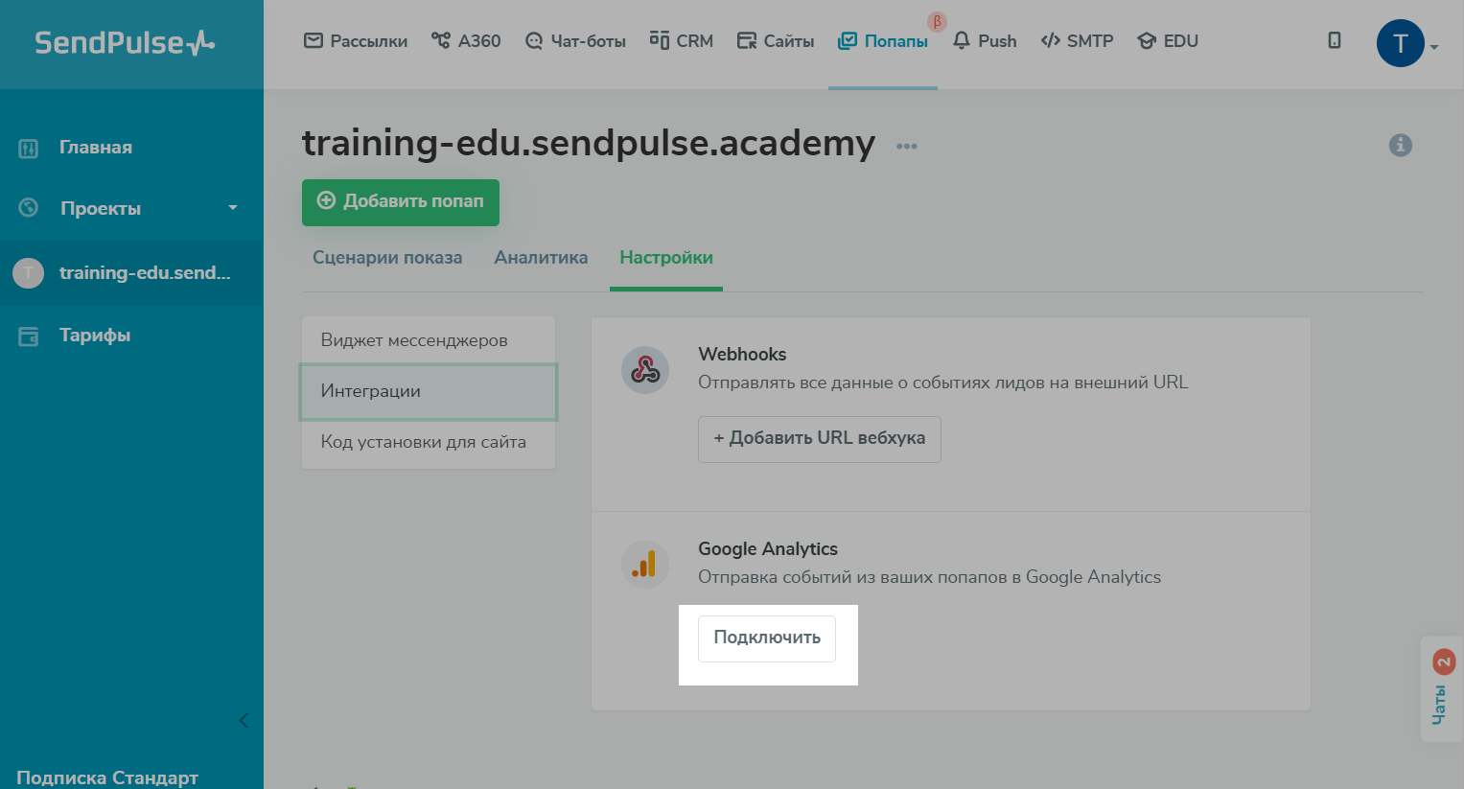Click the Webhooks heading text
This screenshot has width=1464, height=789.
pyautogui.click(x=742, y=355)
